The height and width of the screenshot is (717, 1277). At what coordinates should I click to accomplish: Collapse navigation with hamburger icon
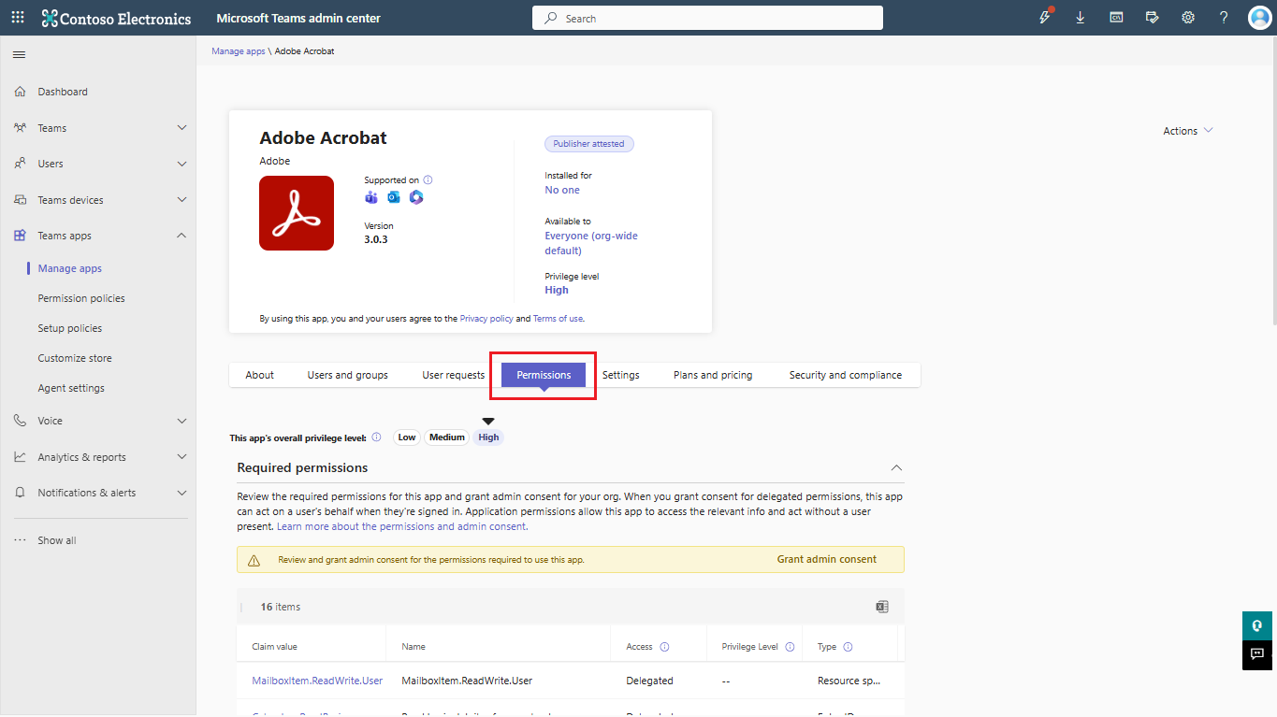pyautogui.click(x=19, y=55)
